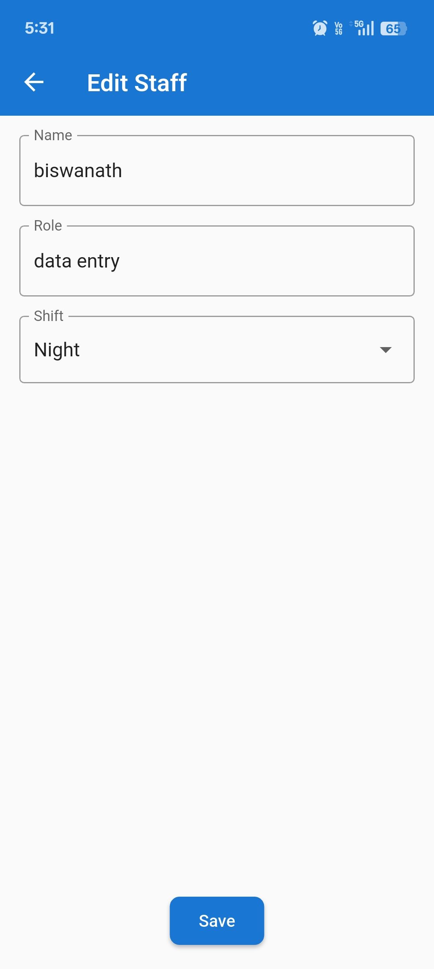
Task: Tap the blue header bar beside the title
Action: coord(313,83)
